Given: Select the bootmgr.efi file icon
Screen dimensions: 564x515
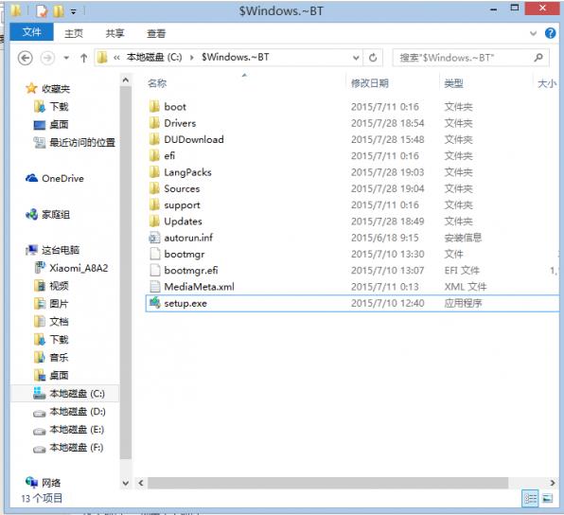Looking at the screenshot, I should pos(154,270).
